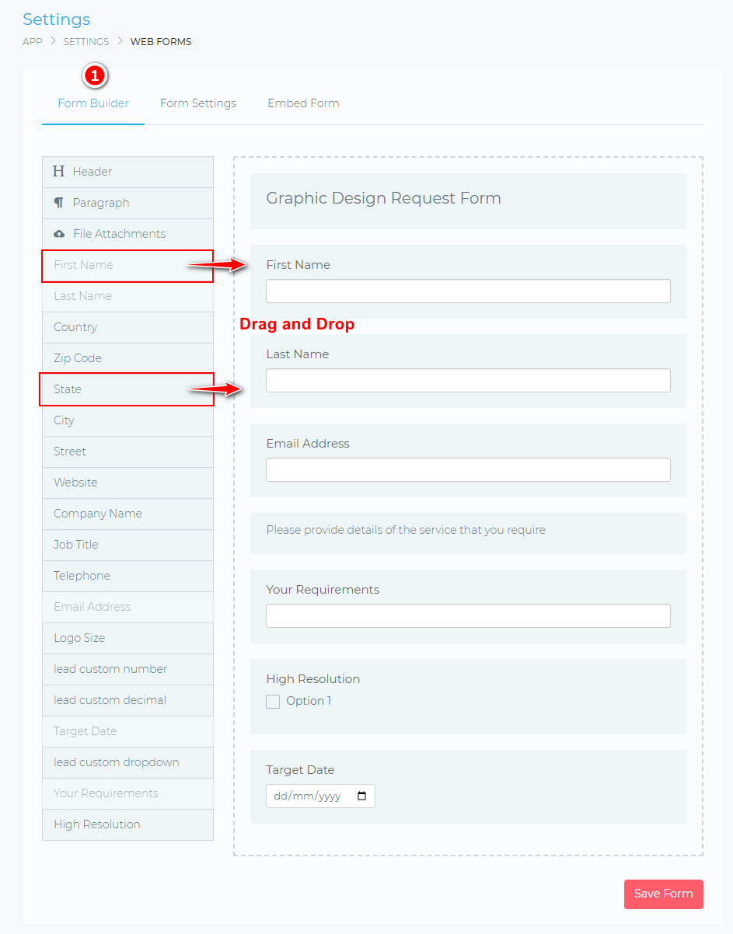The height and width of the screenshot is (934, 733).
Task: Click the Last Name text input
Action: click(468, 381)
